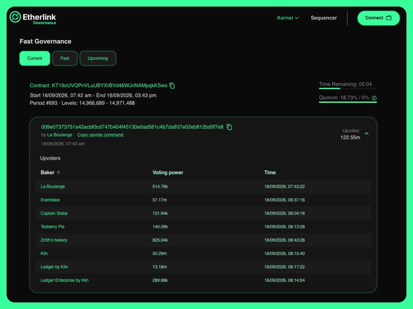413x309 pixels.
Task: Click the 57.17m voting power cell
Action: point(160,200)
